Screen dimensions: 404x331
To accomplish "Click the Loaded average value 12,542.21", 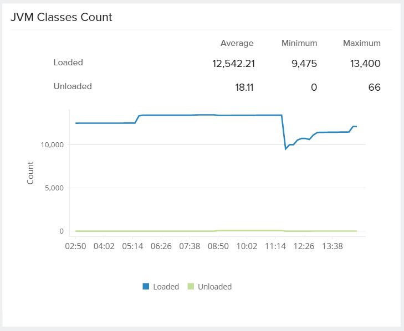I will pos(233,64).
